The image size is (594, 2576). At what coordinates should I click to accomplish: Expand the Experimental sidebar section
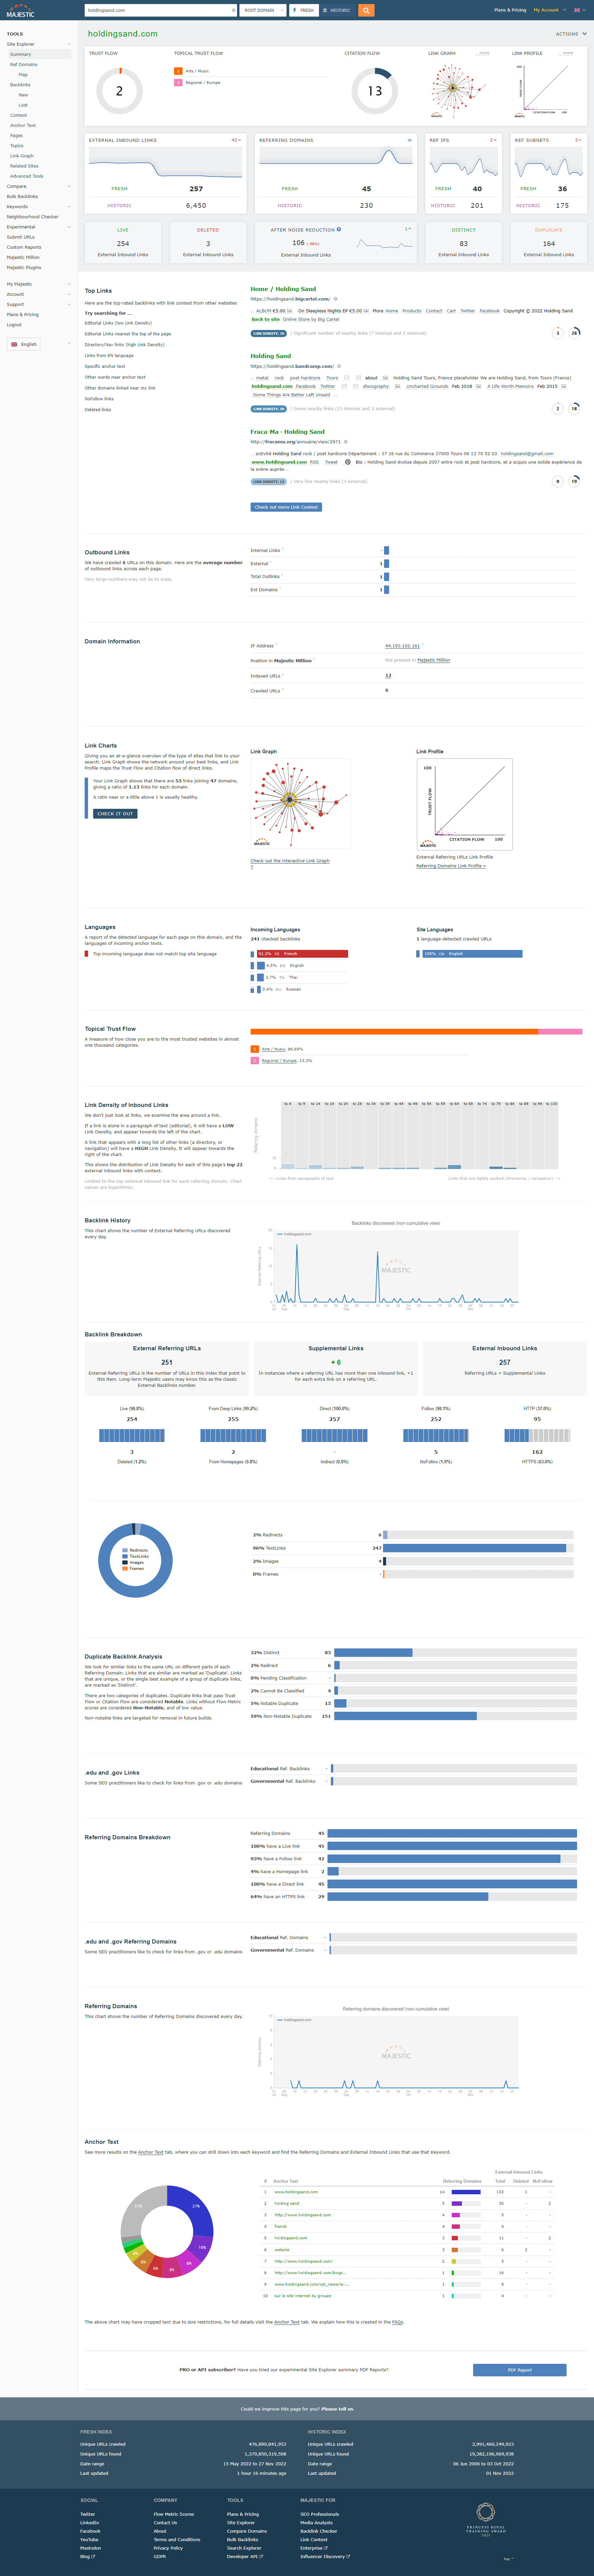(69, 227)
